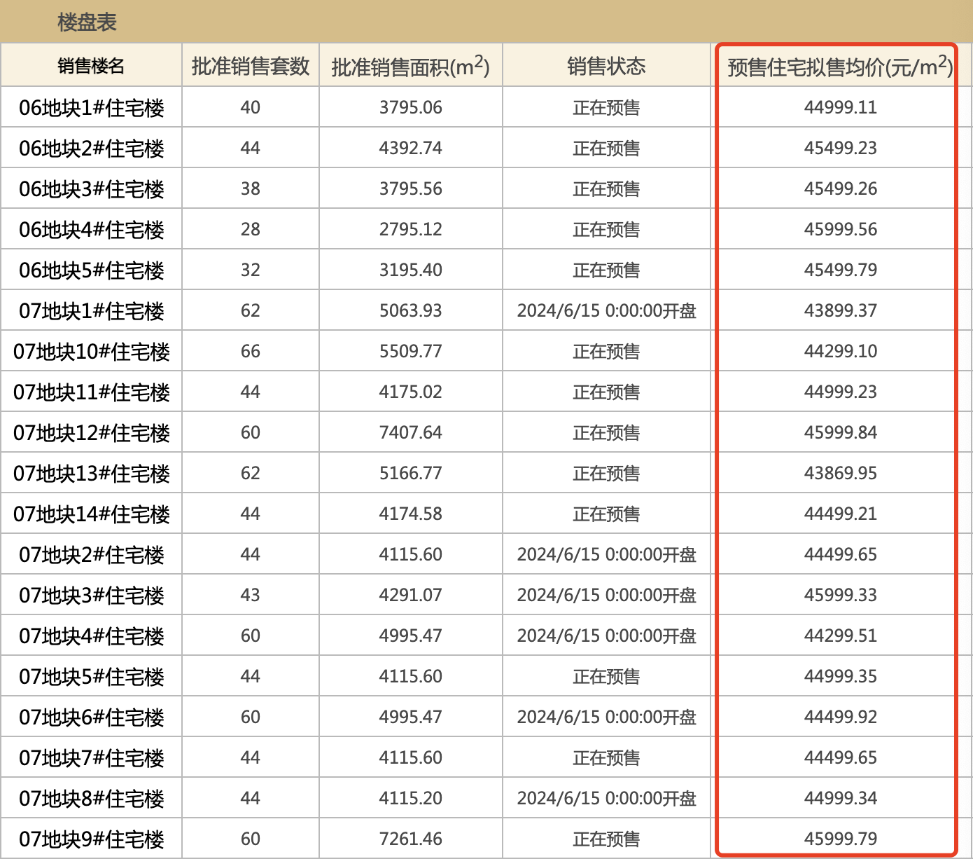Image resolution: width=973 pixels, height=859 pixels.
Task: Click average price 43869.95
Action: click(x=840, y=473)
